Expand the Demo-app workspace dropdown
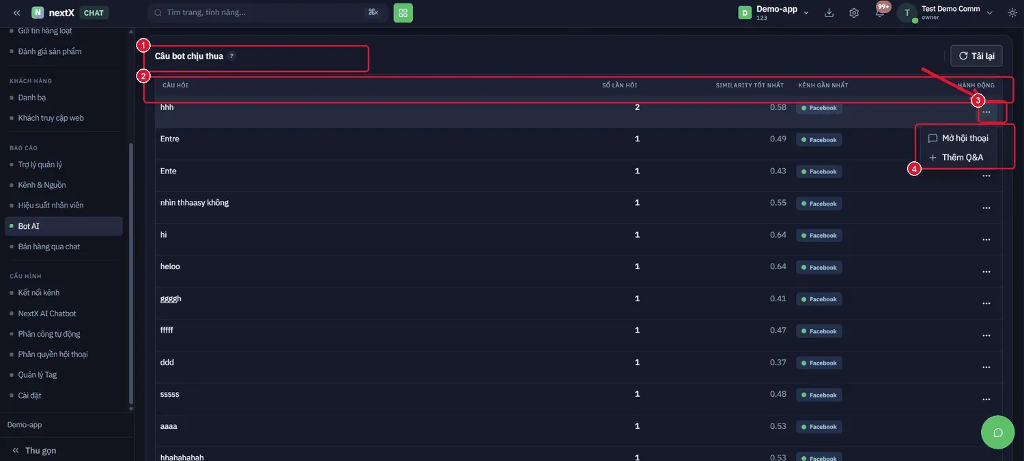 click(774, 12)
